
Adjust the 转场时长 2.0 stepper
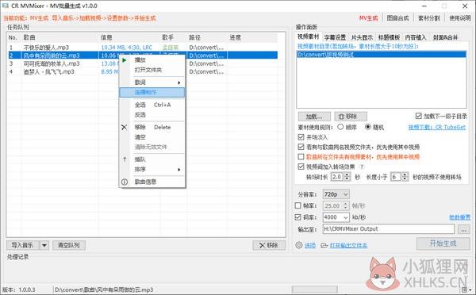pos(347,177)
